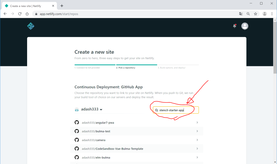Go to browser home page
Screen dimensions: 277x164
click(x=27, y=14)
